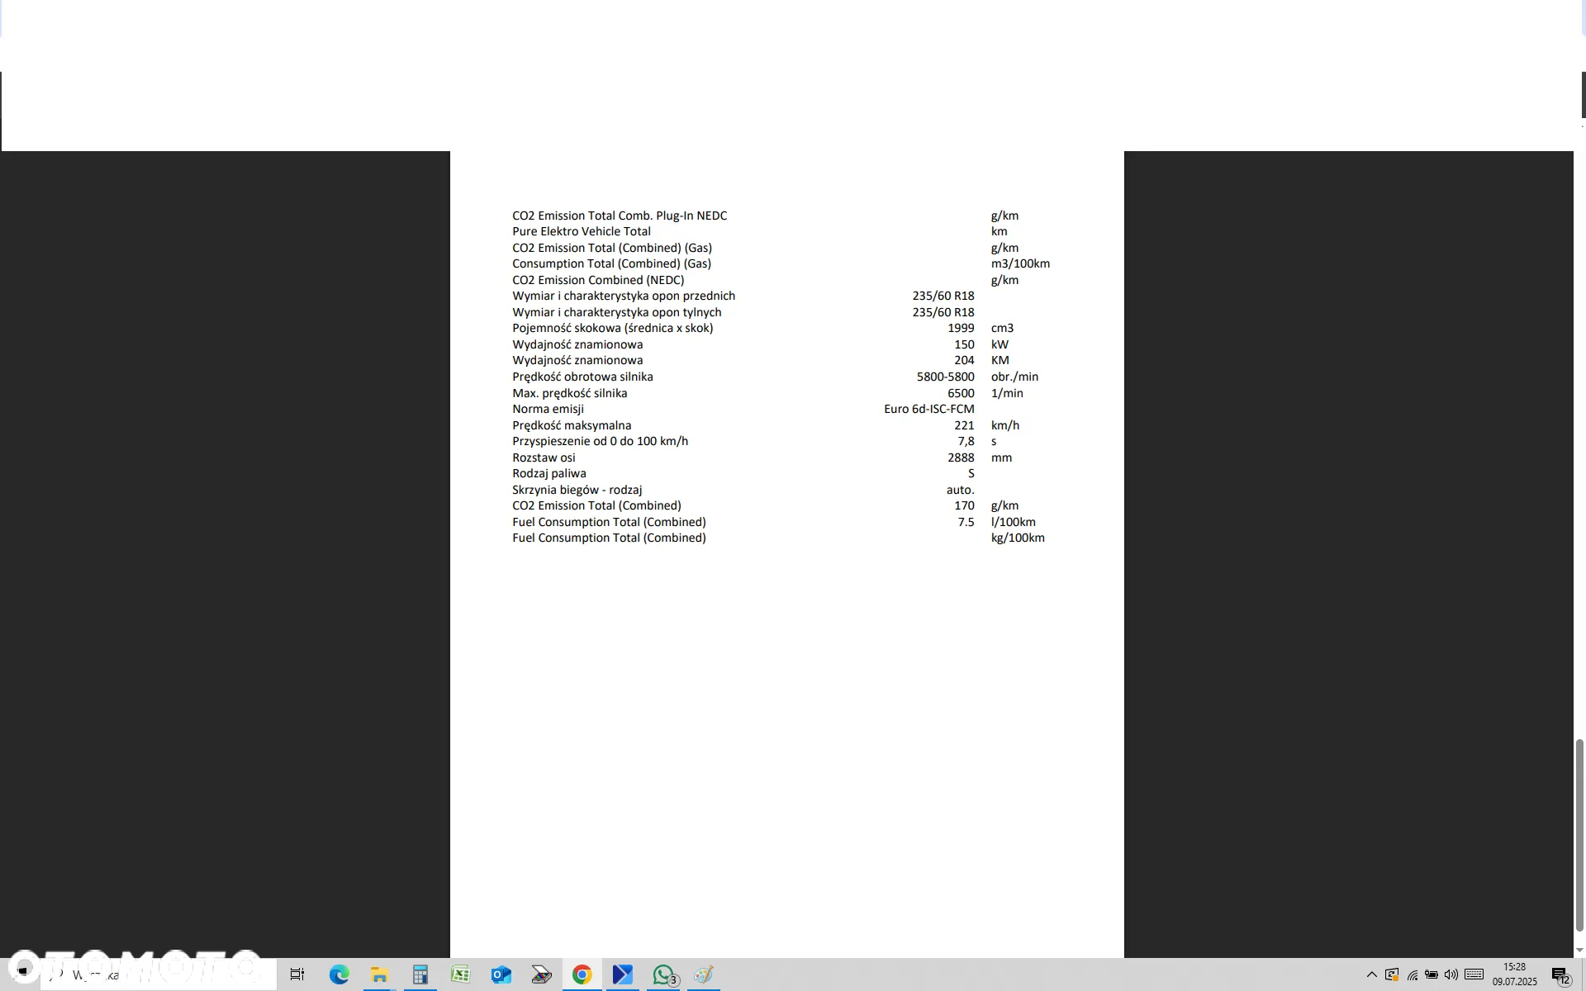The image size is (1586, 991).
Task: Click the sync status tray icon
Action: pos(1392,974)
